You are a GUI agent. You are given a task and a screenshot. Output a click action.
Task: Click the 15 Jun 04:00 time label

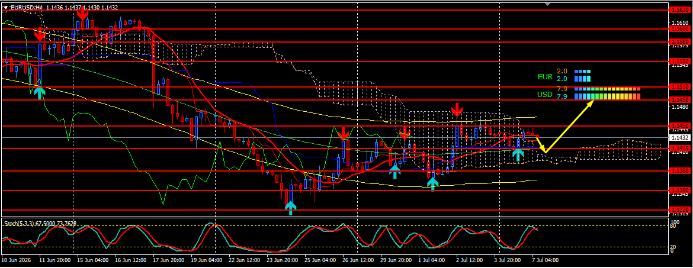(x=92, y=260)
